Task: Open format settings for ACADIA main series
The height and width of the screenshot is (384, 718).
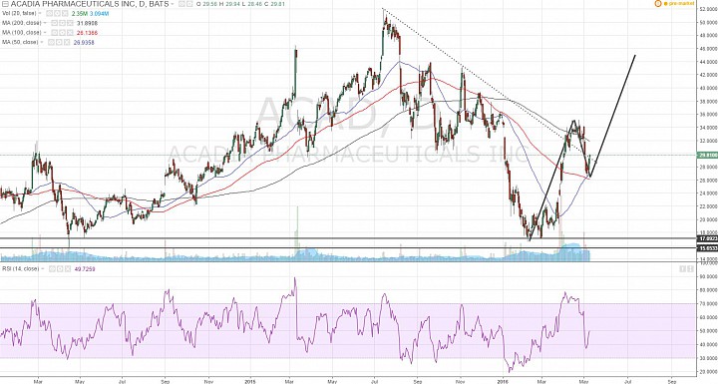Action: pyautogui.click(x=190, y=4)
